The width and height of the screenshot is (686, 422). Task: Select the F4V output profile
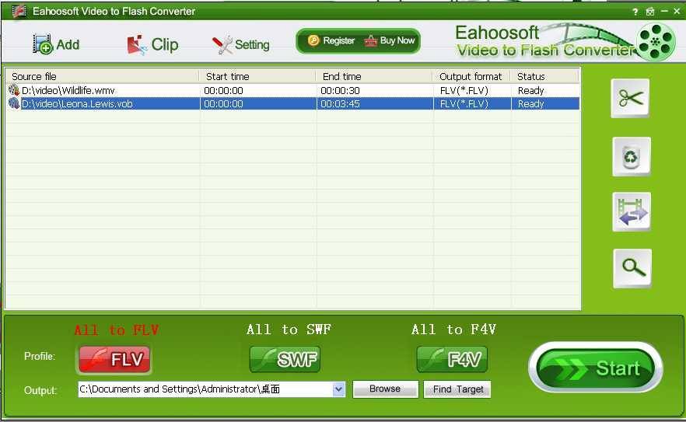tap(452, 360)
